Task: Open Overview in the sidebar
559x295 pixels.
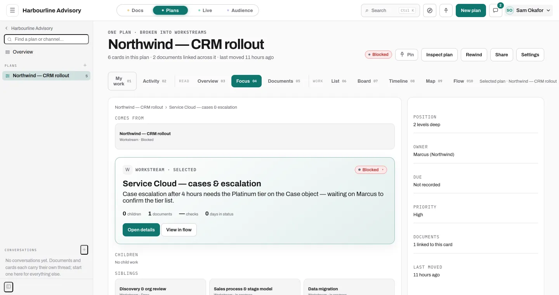Action: 46,52
